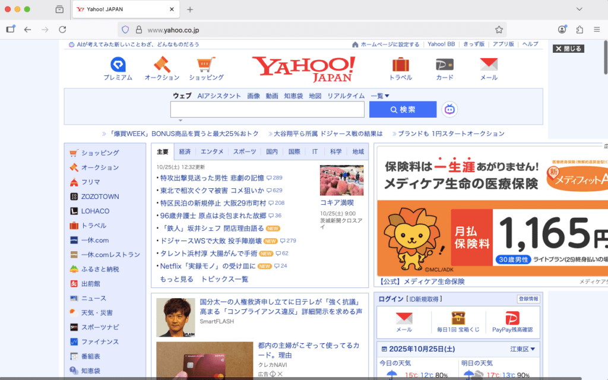Open the Premium (プレミアム) icon
608x380 pixels.
(118, 64)
